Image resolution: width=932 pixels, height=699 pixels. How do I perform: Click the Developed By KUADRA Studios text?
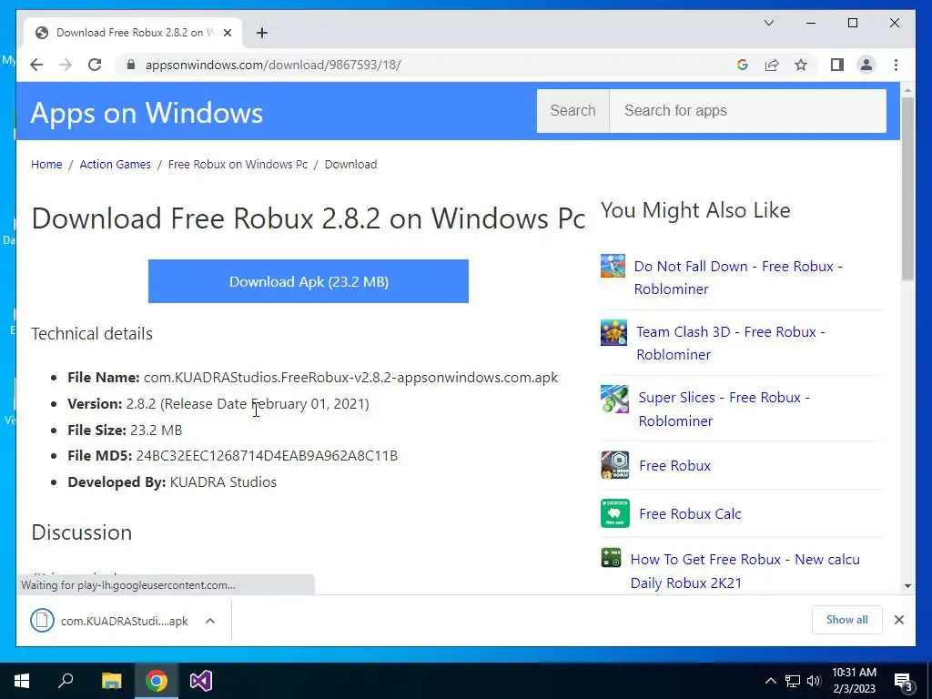point(172,482)
